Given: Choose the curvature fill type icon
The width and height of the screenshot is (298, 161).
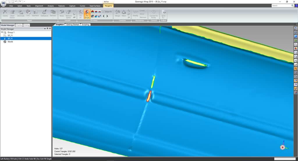Looking at the screenshot, I should (93, 12).
